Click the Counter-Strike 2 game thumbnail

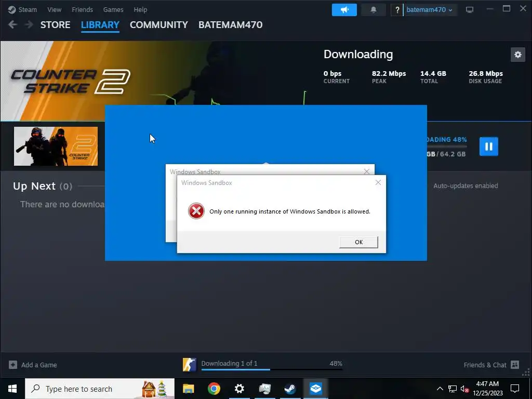[x=56, y=146]
